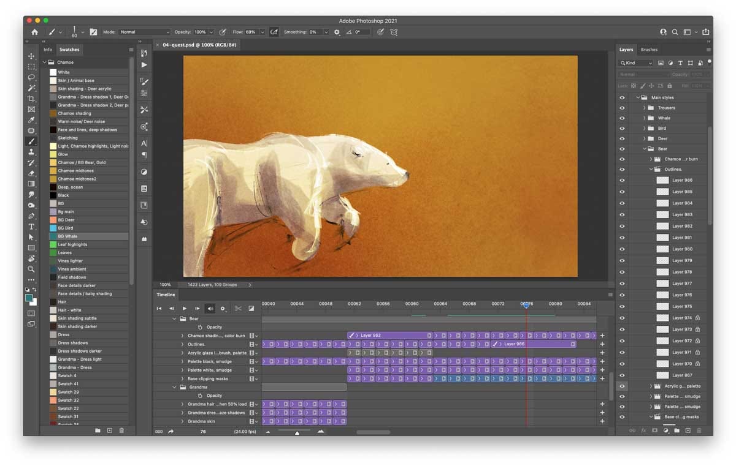The width and height of the screenshot is (736, 466).
Task: Select the Pen tool
Action: pyautogui.click(x=31, y=216)
